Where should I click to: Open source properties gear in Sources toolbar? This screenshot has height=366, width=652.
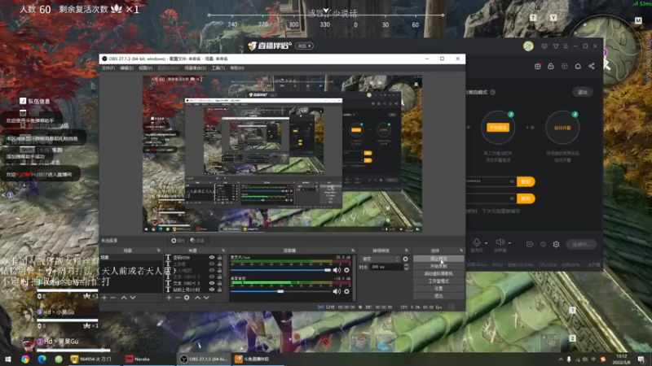187,298
